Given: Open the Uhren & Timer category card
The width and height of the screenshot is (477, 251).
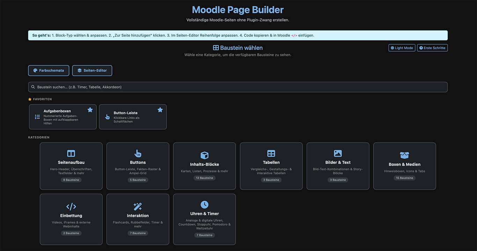Looking at the screenshot, I should pos(205,219).
